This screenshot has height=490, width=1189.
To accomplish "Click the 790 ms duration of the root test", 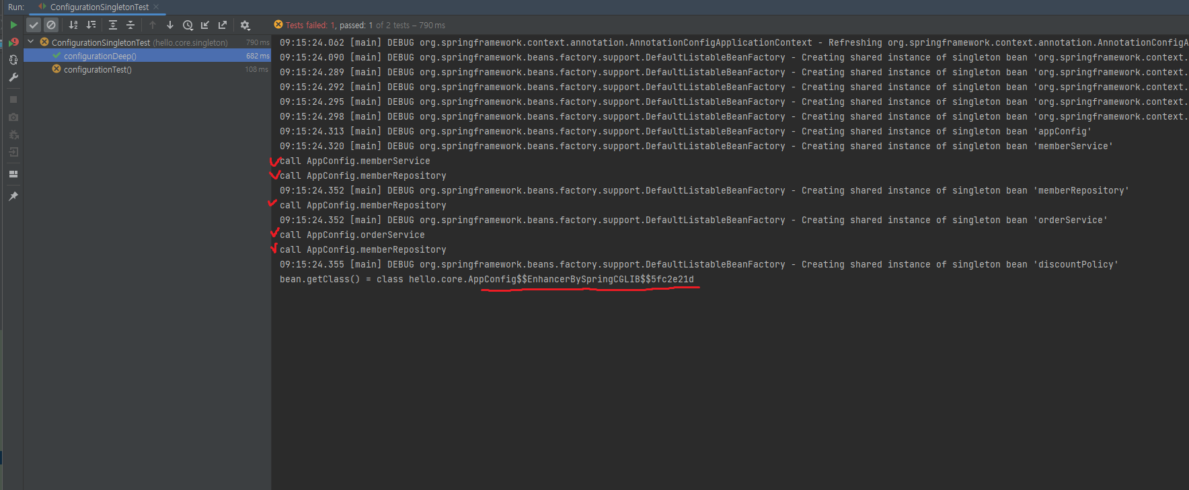I will click(x=258, y=42).
